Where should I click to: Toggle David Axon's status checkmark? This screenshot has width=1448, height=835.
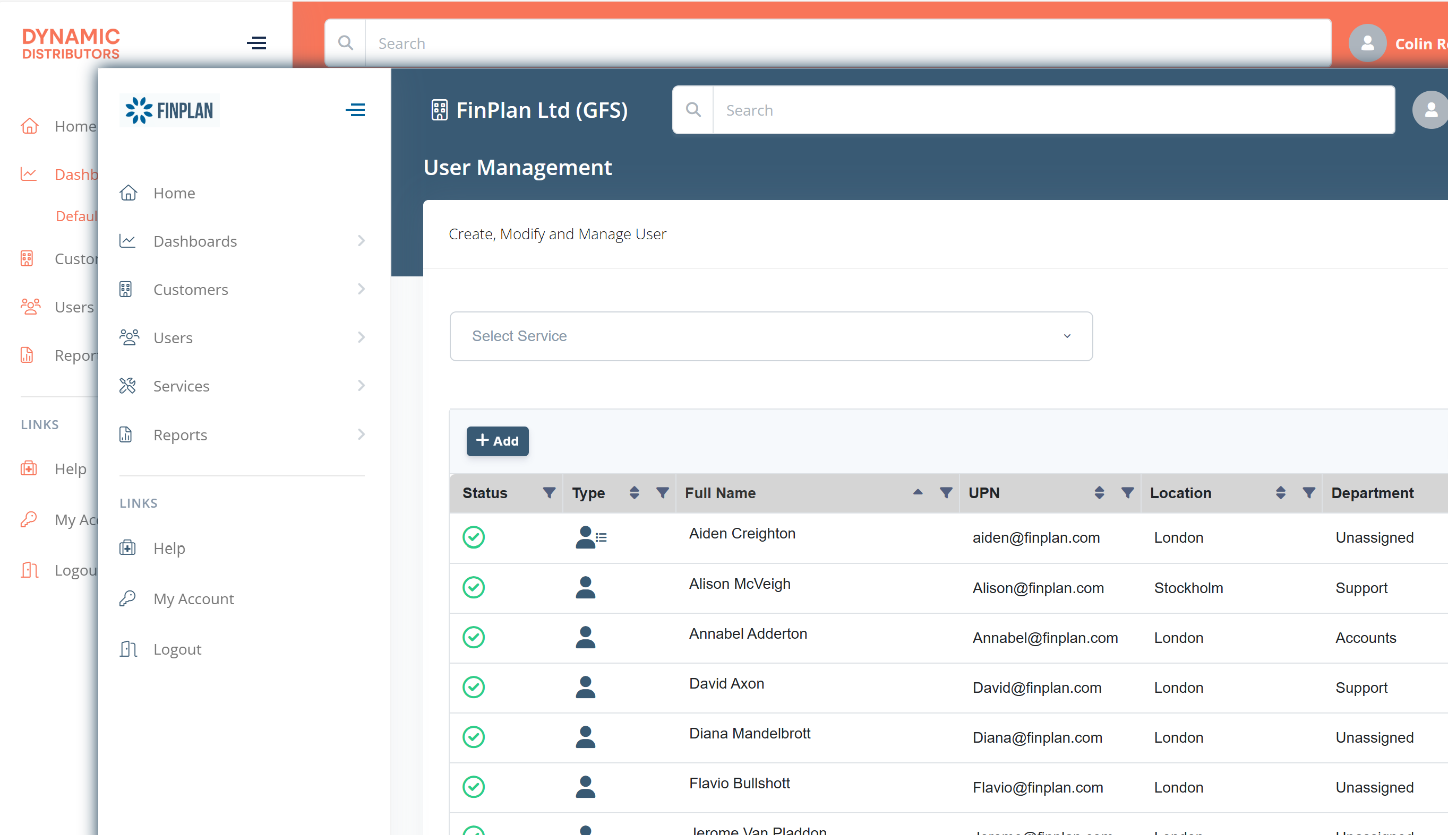coord(474,687)
